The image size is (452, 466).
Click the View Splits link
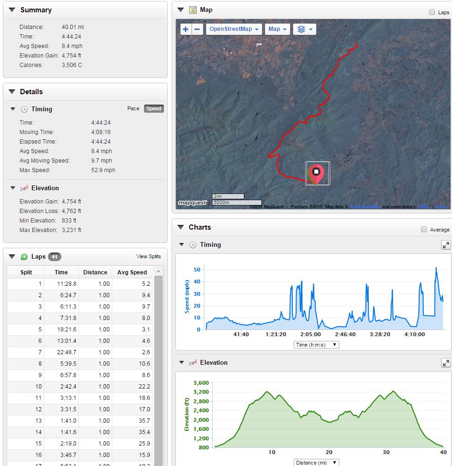pyautogui.click(x=148, y=257)
